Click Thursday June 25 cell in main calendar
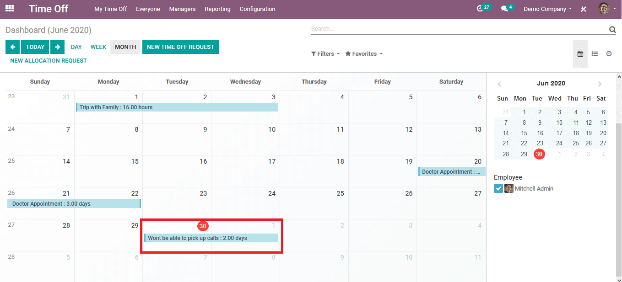The width and height of the screenshot is (622, 282). click(314, 203)
